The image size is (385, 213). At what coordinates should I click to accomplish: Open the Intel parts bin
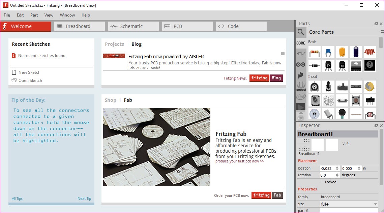pyautogui.click(x=301, y=97)
